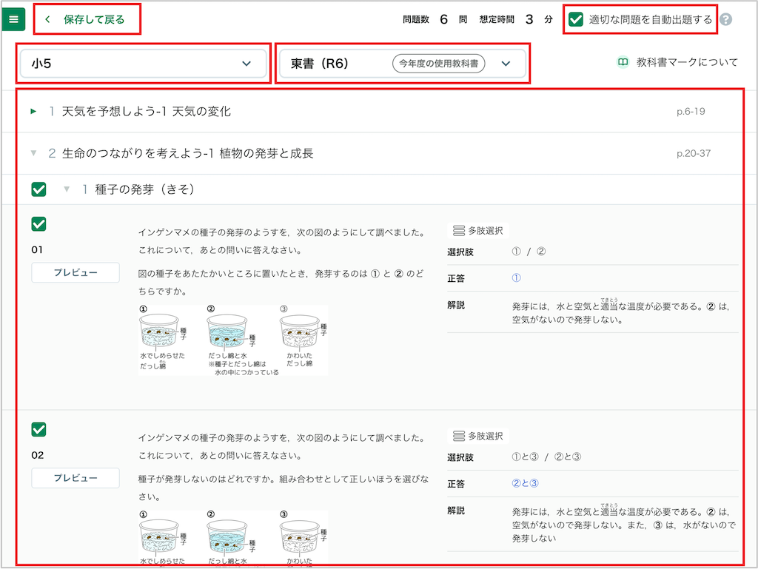Click question 01 seed experiment diagram
The width and height of the screenshot is (758, 569).
pyautogui.click(x=233, y=340)
